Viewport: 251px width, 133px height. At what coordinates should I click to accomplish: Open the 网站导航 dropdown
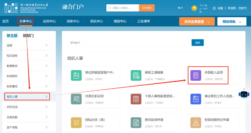[232, 22]
